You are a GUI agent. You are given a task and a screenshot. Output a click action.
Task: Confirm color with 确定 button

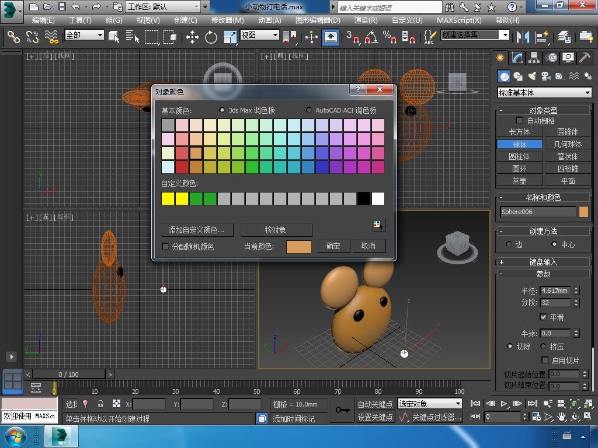(333, 246)
